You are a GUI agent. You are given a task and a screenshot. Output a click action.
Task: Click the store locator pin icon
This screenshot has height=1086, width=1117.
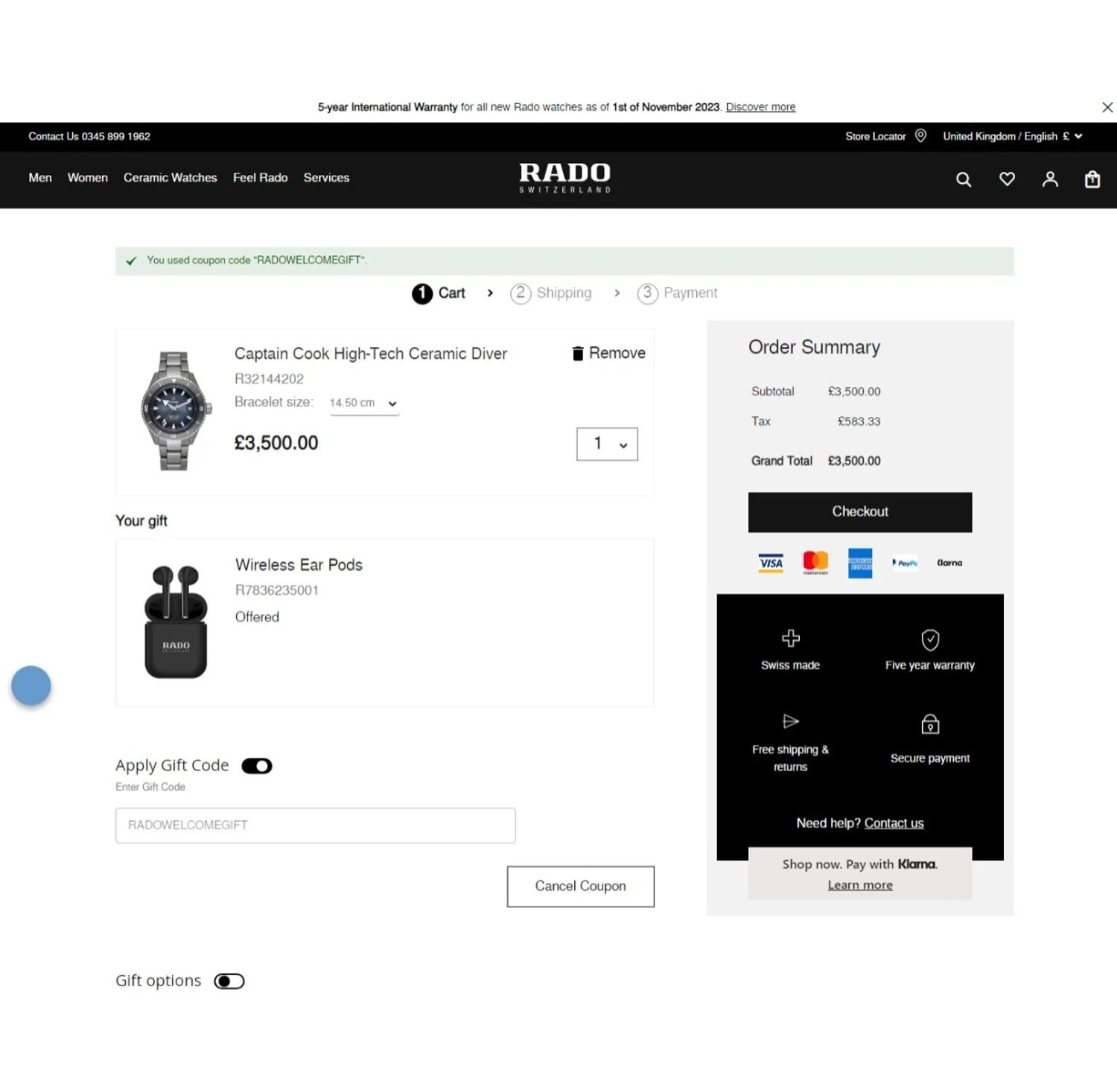pos(920,135)
